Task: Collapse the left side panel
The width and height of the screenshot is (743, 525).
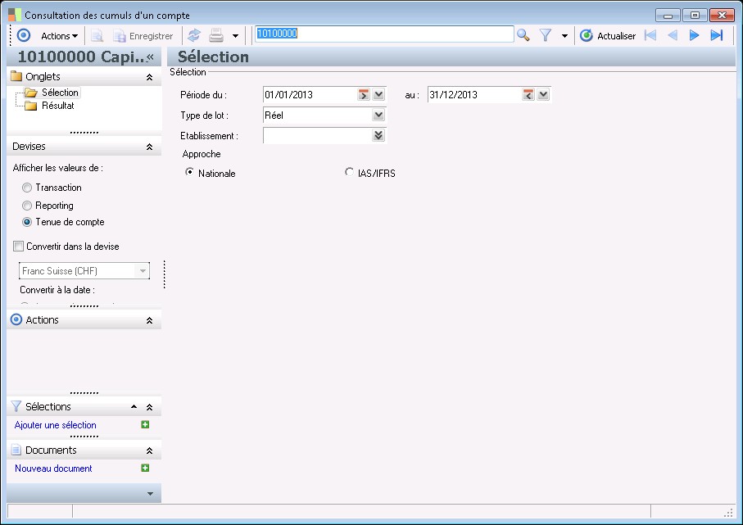Action: pyautogui.click(x=151, y=57)
